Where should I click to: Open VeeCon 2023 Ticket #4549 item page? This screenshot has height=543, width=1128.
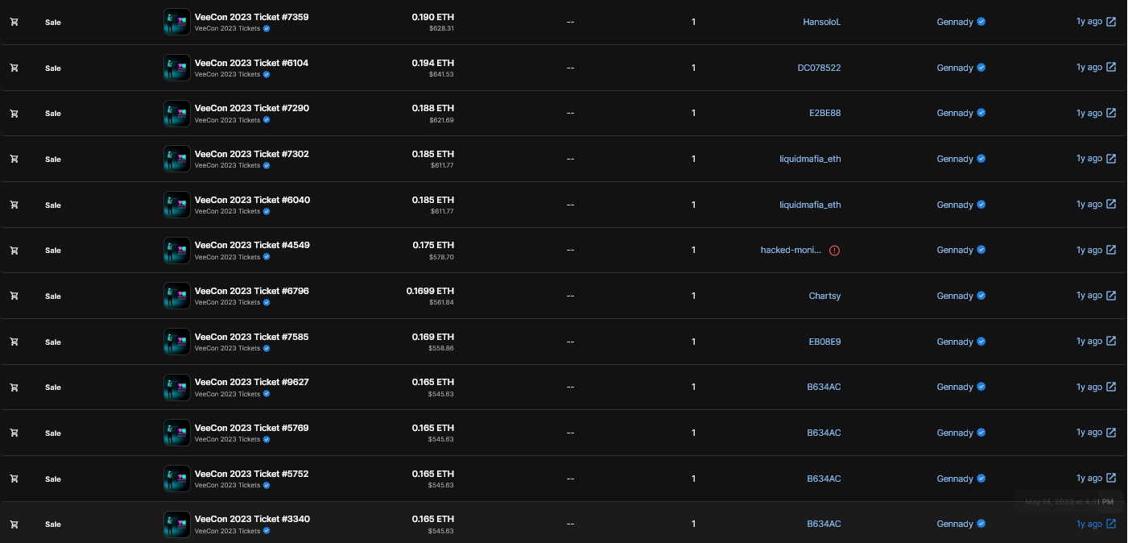(x=252, y=245)
